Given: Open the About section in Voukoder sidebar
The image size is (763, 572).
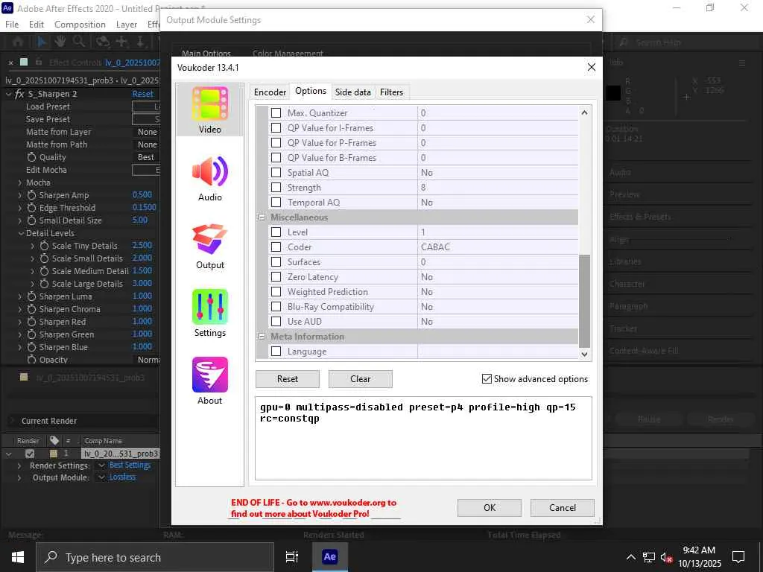Looking at the screenshot, I should 209,381.
